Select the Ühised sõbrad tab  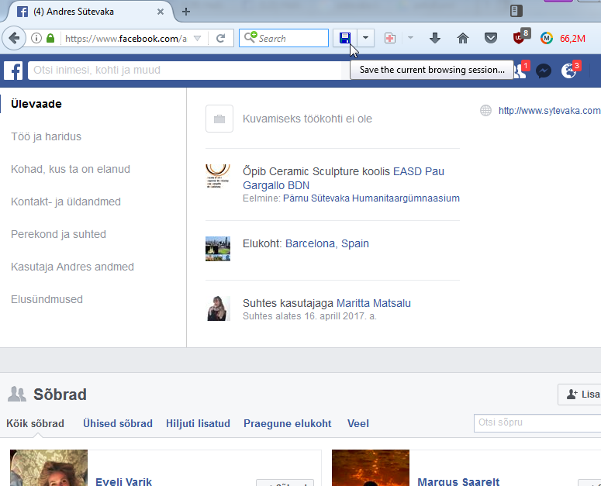tap(118, 423)
